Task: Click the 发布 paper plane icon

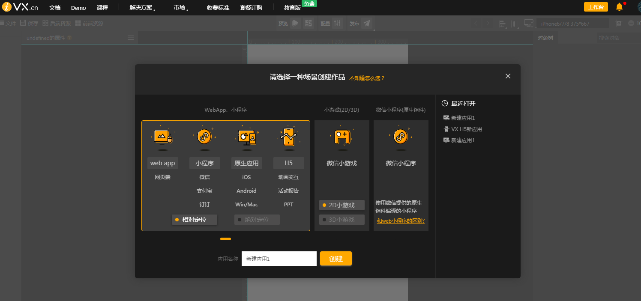Action: (x=367, y=23)
